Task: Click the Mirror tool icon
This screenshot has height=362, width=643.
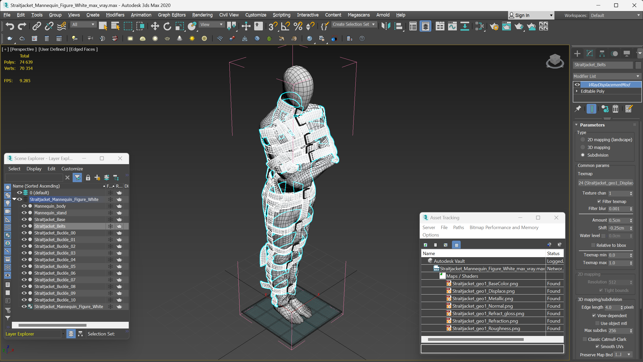Action: [386, 26]
